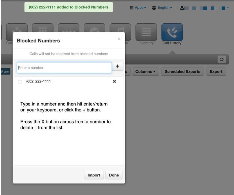
Task: Click the music note navigation icon
Action: coord(120,28)
